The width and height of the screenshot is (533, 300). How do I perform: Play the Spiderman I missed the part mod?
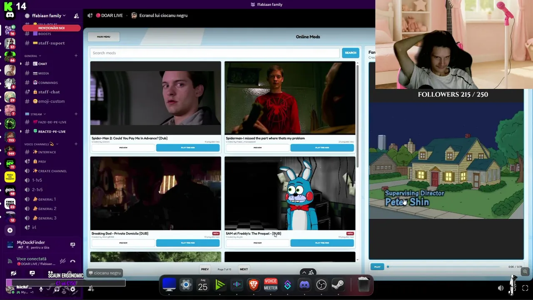[x=322, y=147]
